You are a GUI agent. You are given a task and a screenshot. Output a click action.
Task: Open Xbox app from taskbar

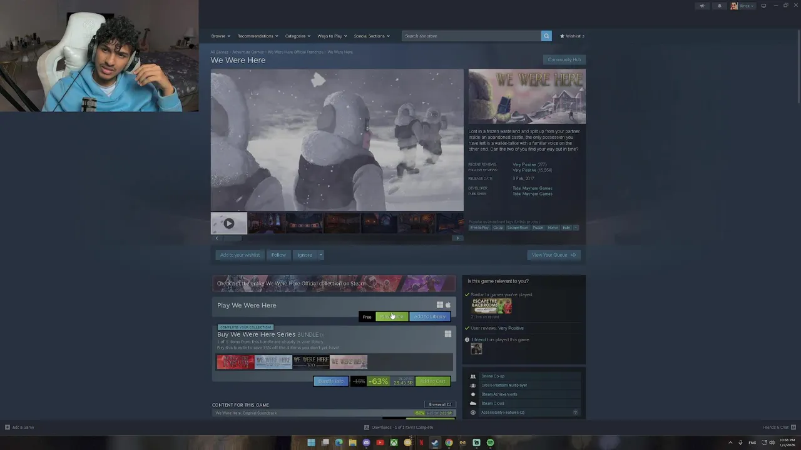point(394,442)
